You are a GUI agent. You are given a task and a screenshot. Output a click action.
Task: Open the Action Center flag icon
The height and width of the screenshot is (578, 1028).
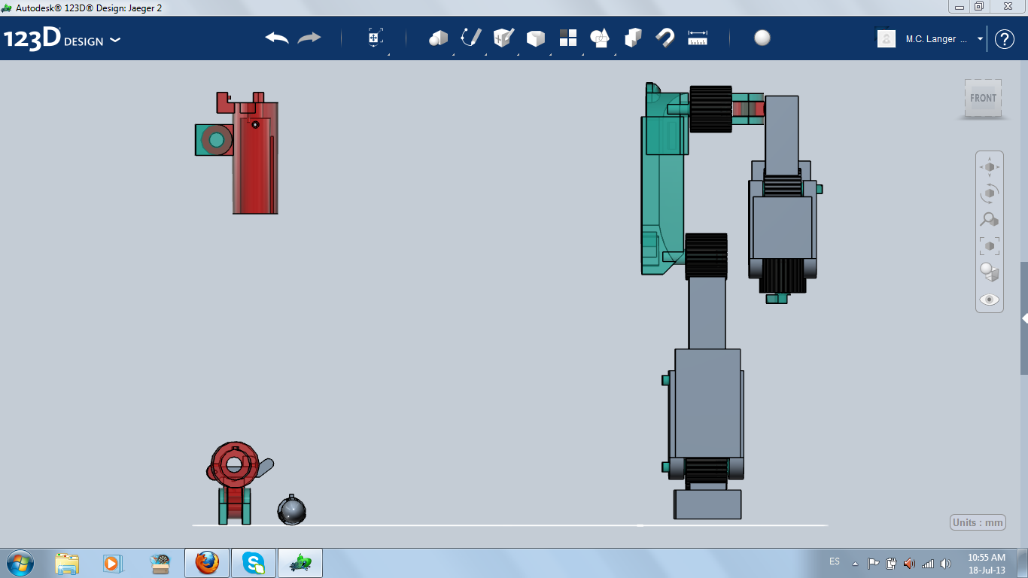pos(873,563)
